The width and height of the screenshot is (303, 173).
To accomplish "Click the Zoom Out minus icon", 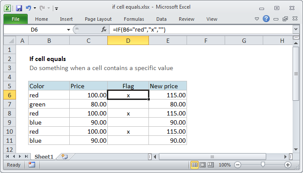I will click(x=238, y=165).
